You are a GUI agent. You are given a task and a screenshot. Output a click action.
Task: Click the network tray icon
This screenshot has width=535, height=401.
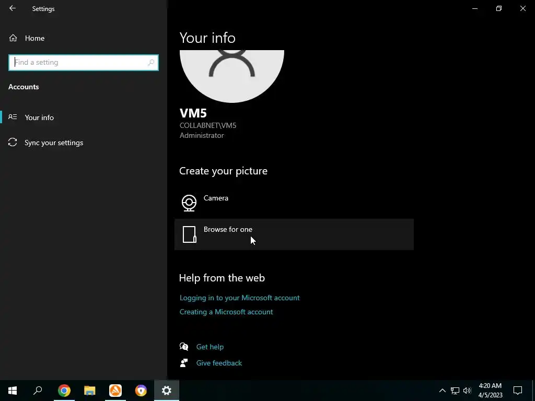coord(455,391)
